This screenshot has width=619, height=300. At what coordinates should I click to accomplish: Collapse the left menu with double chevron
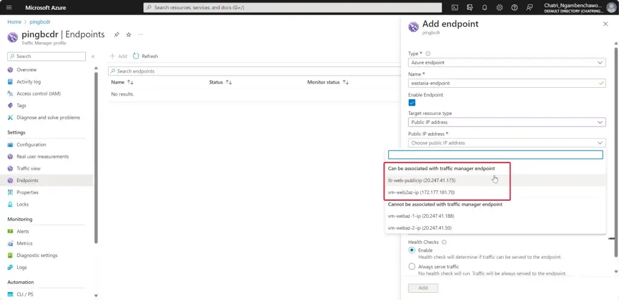(92, 56)
